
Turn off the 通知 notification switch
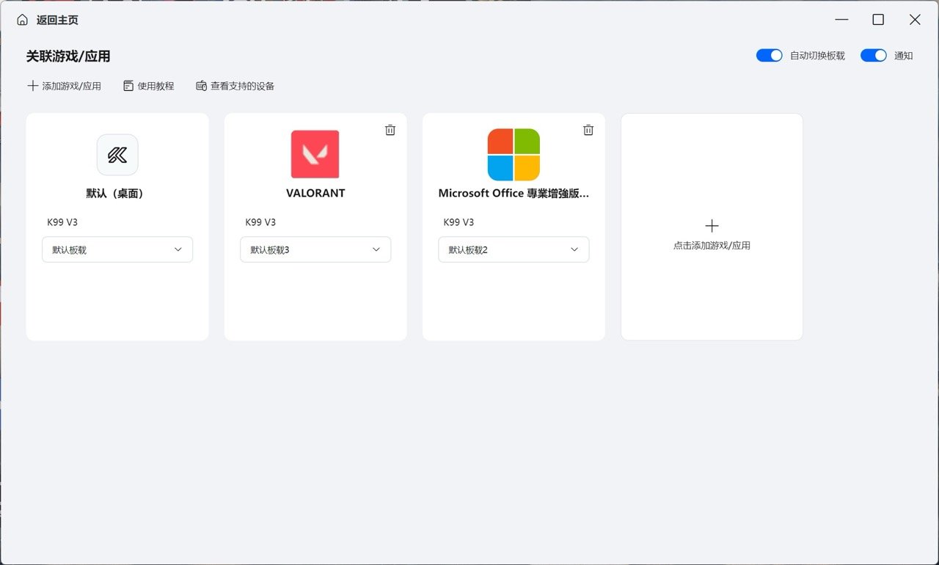874,56
